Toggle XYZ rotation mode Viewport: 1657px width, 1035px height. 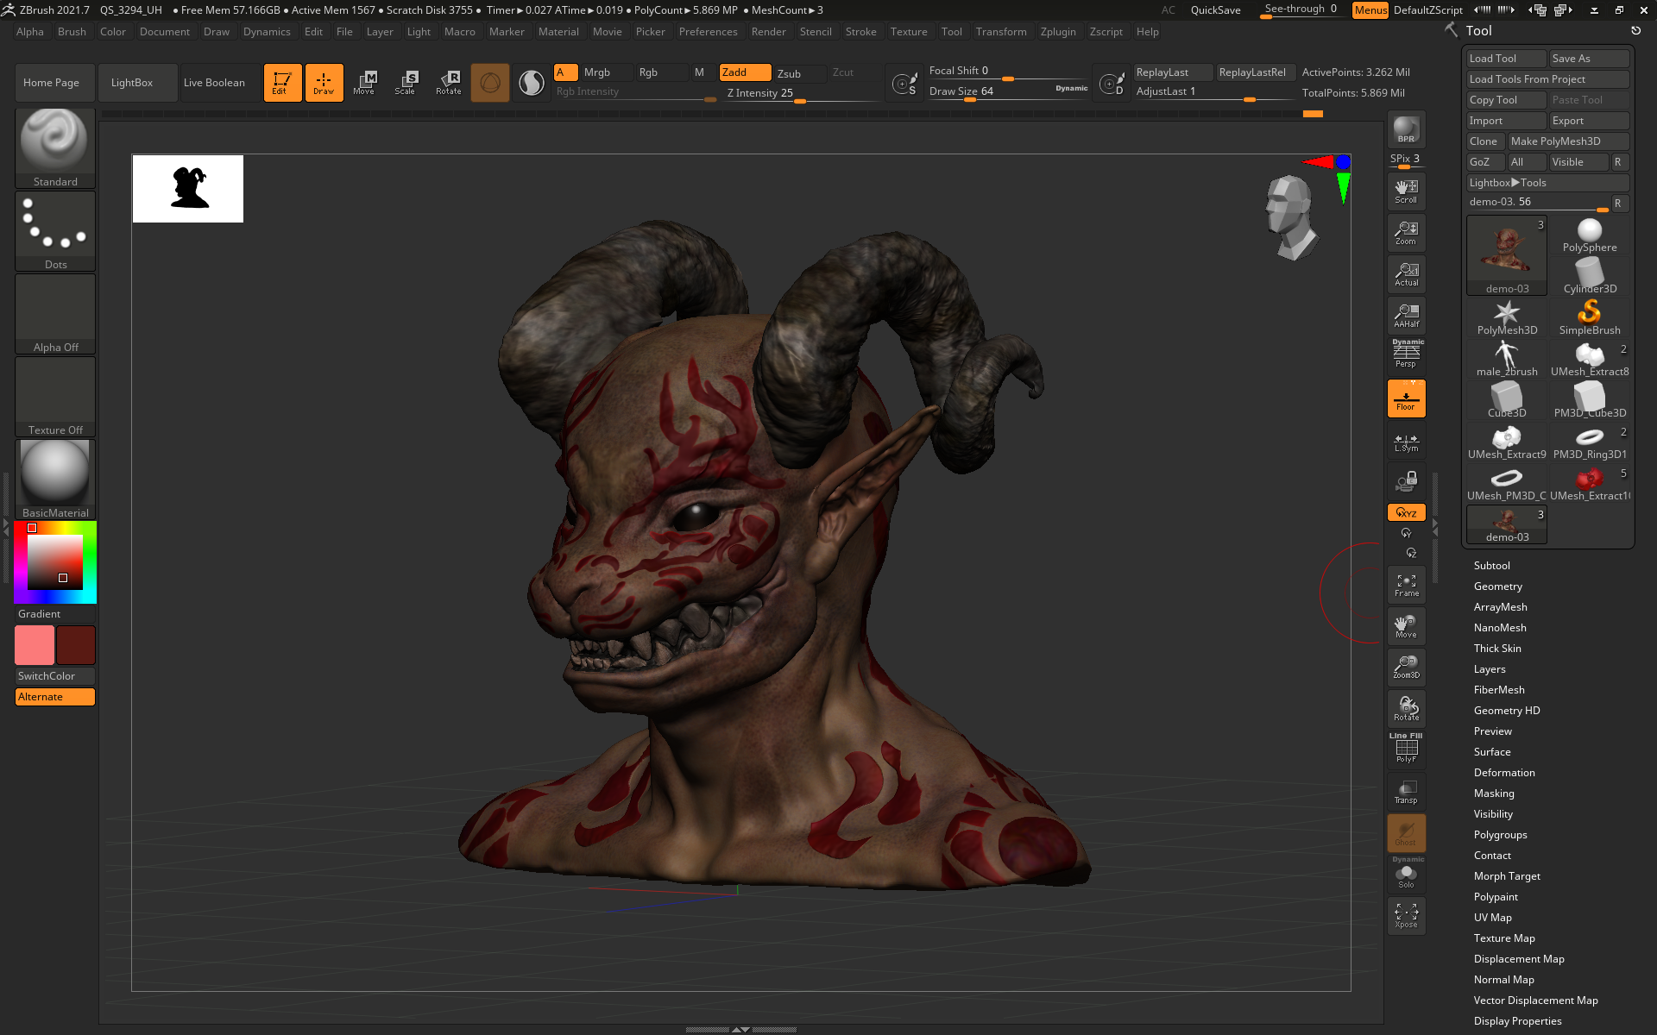(x=1406, y=512)
